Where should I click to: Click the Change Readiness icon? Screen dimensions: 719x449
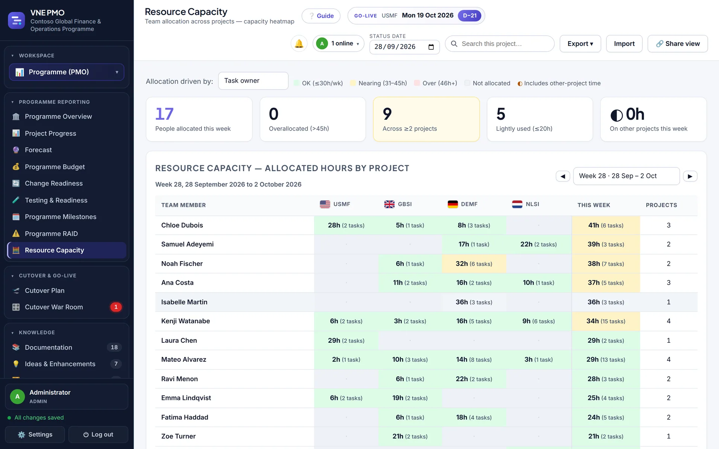[x=16, y=183]
